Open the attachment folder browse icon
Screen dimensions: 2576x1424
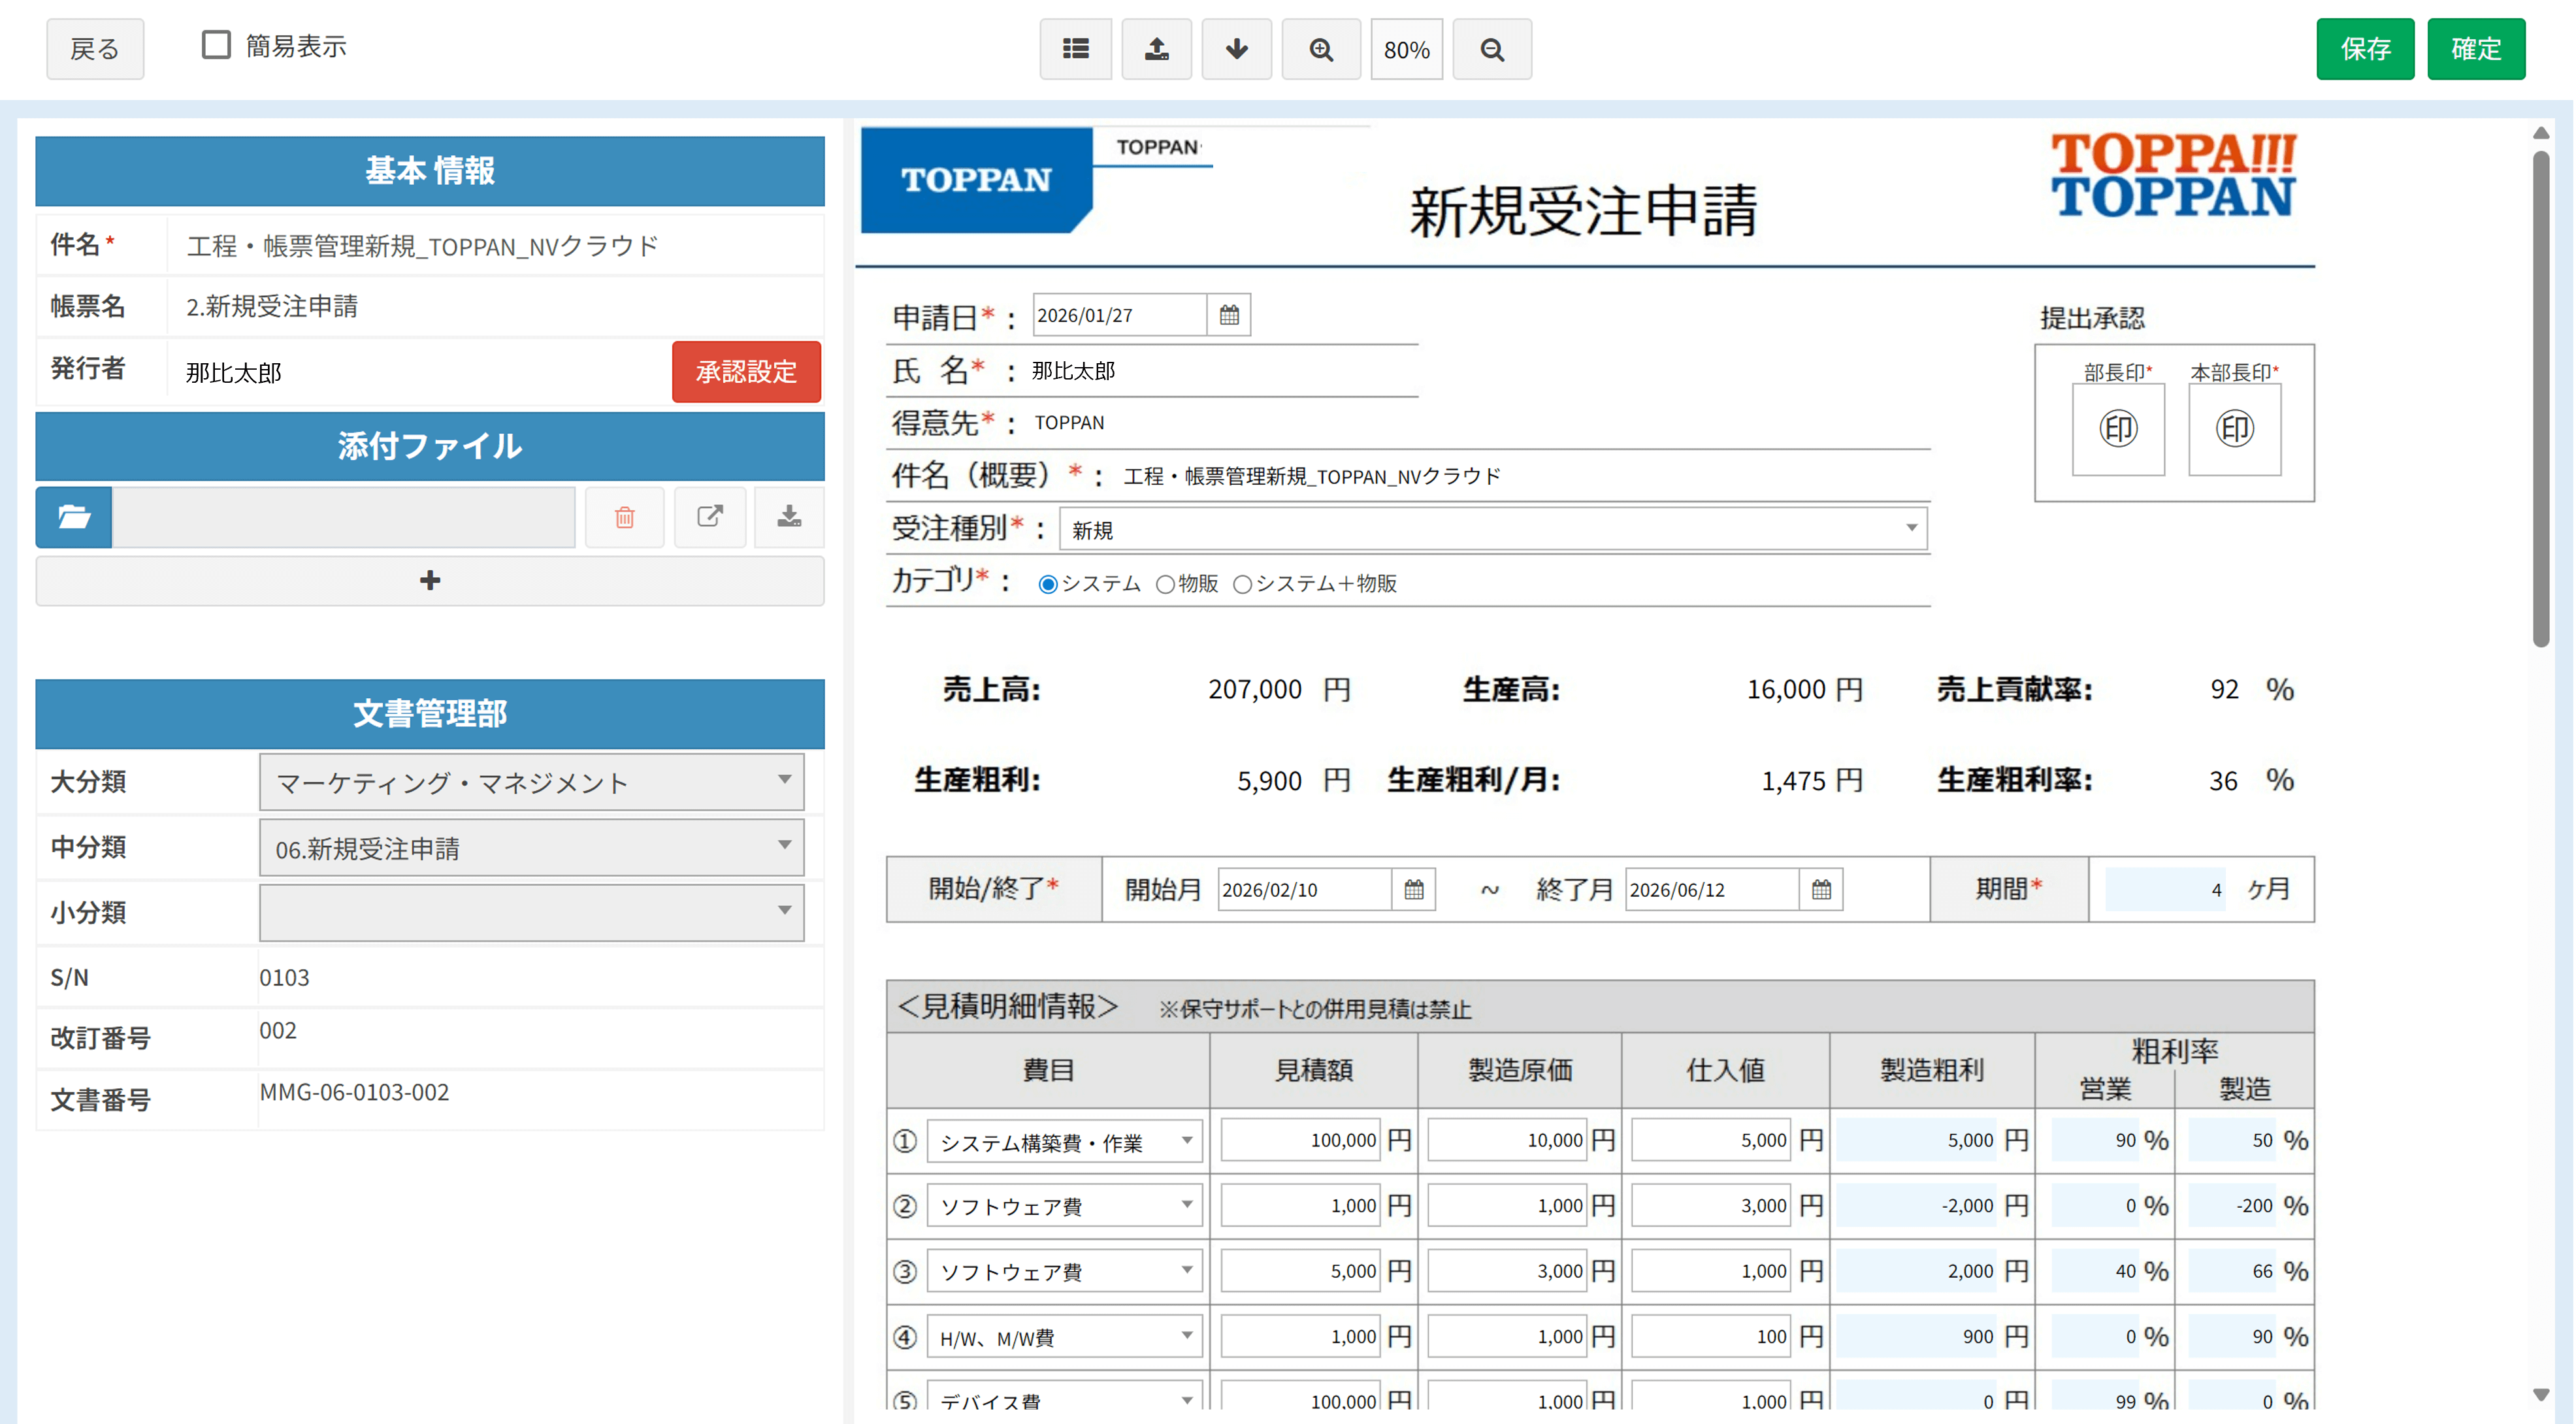point(74,517)
